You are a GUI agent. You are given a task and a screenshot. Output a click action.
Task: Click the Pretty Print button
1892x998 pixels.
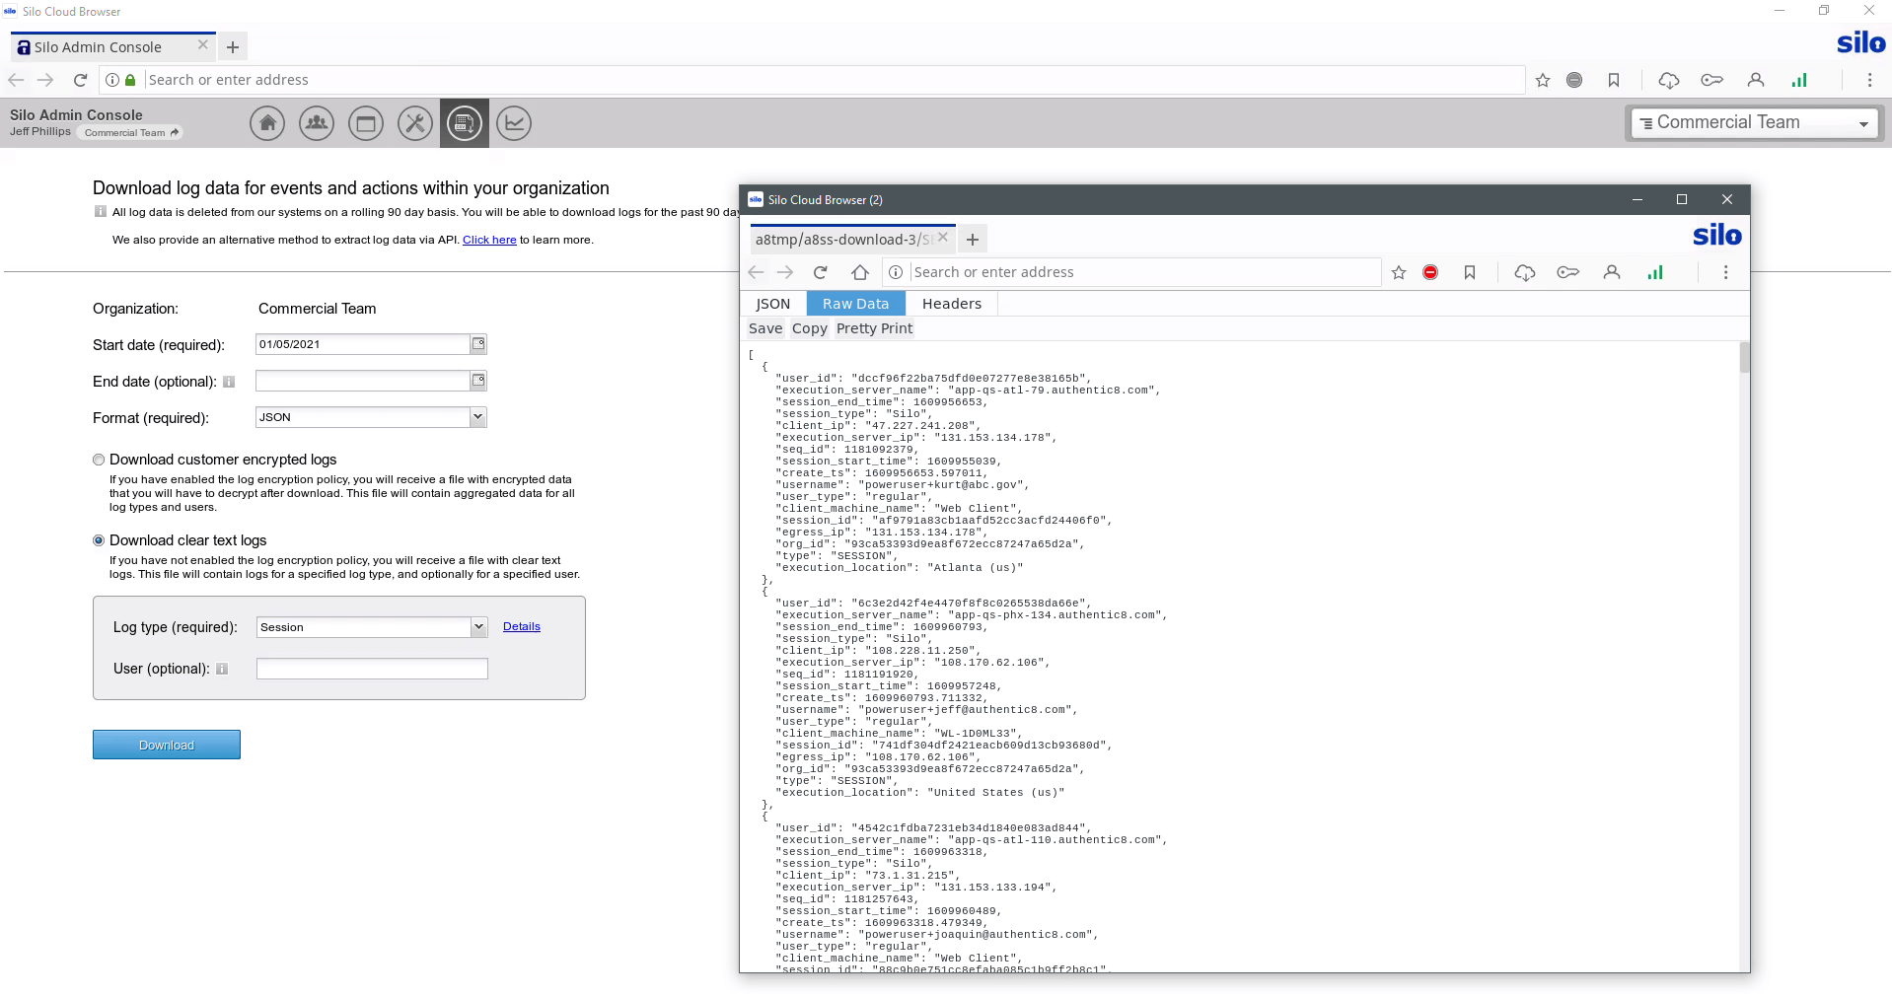point(875,328)
